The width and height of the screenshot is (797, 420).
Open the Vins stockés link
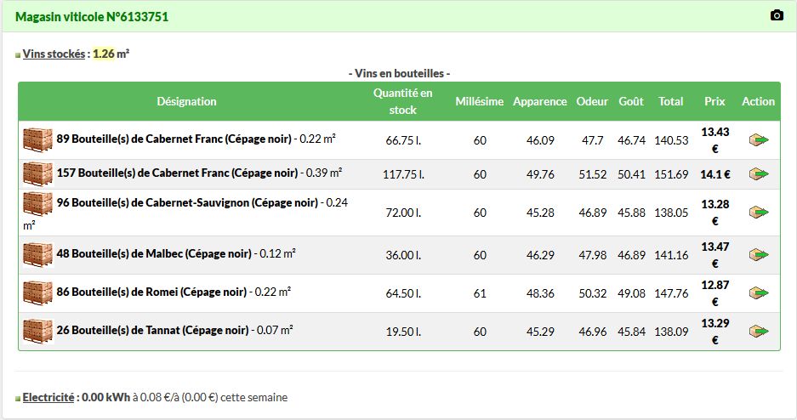[54, 54]
